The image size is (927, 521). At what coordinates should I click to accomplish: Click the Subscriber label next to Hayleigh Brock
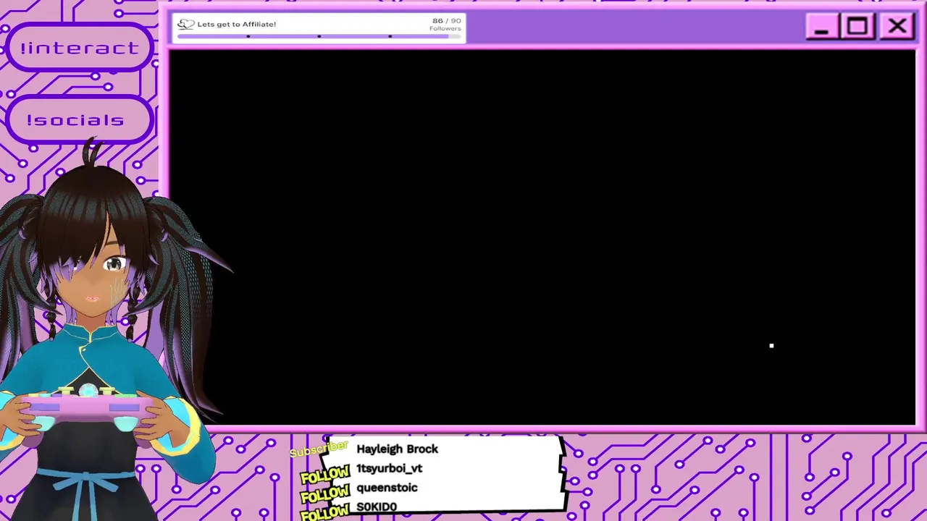(x=319, y=449)
